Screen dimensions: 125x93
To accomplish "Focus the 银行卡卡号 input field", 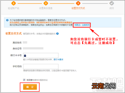I will pyautogui.click(x=41, y=55).
